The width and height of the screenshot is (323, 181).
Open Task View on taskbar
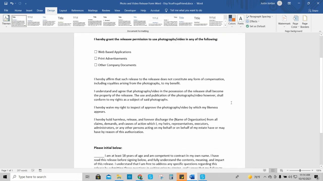(x=87, y=177)
